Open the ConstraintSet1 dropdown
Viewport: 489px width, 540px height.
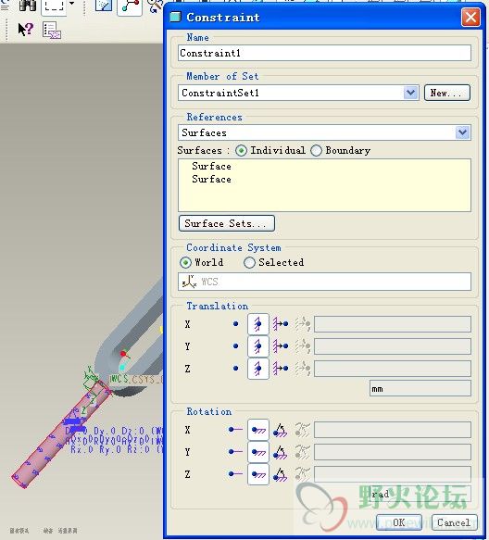point(410,93)
